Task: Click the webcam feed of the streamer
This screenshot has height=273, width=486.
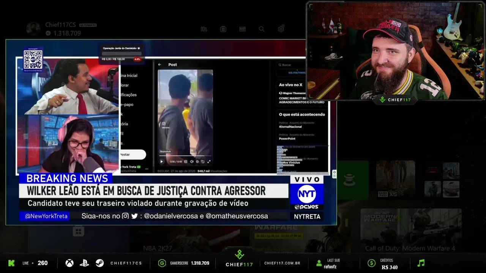Action: [395, 51]
